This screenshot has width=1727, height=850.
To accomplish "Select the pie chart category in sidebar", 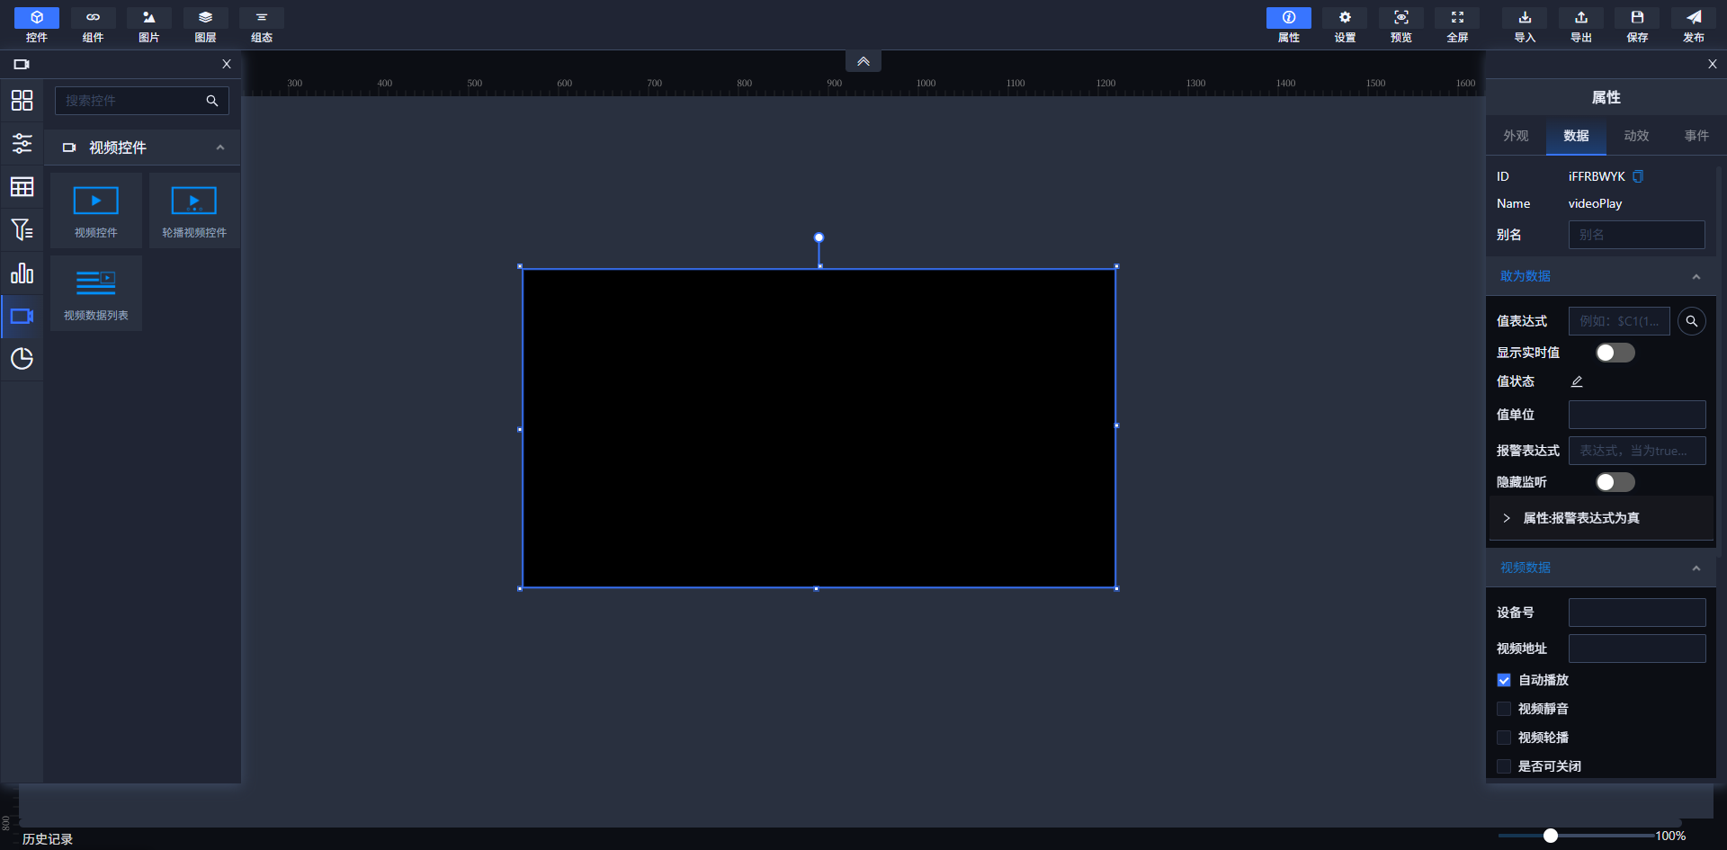I will [x=22, y=359].
